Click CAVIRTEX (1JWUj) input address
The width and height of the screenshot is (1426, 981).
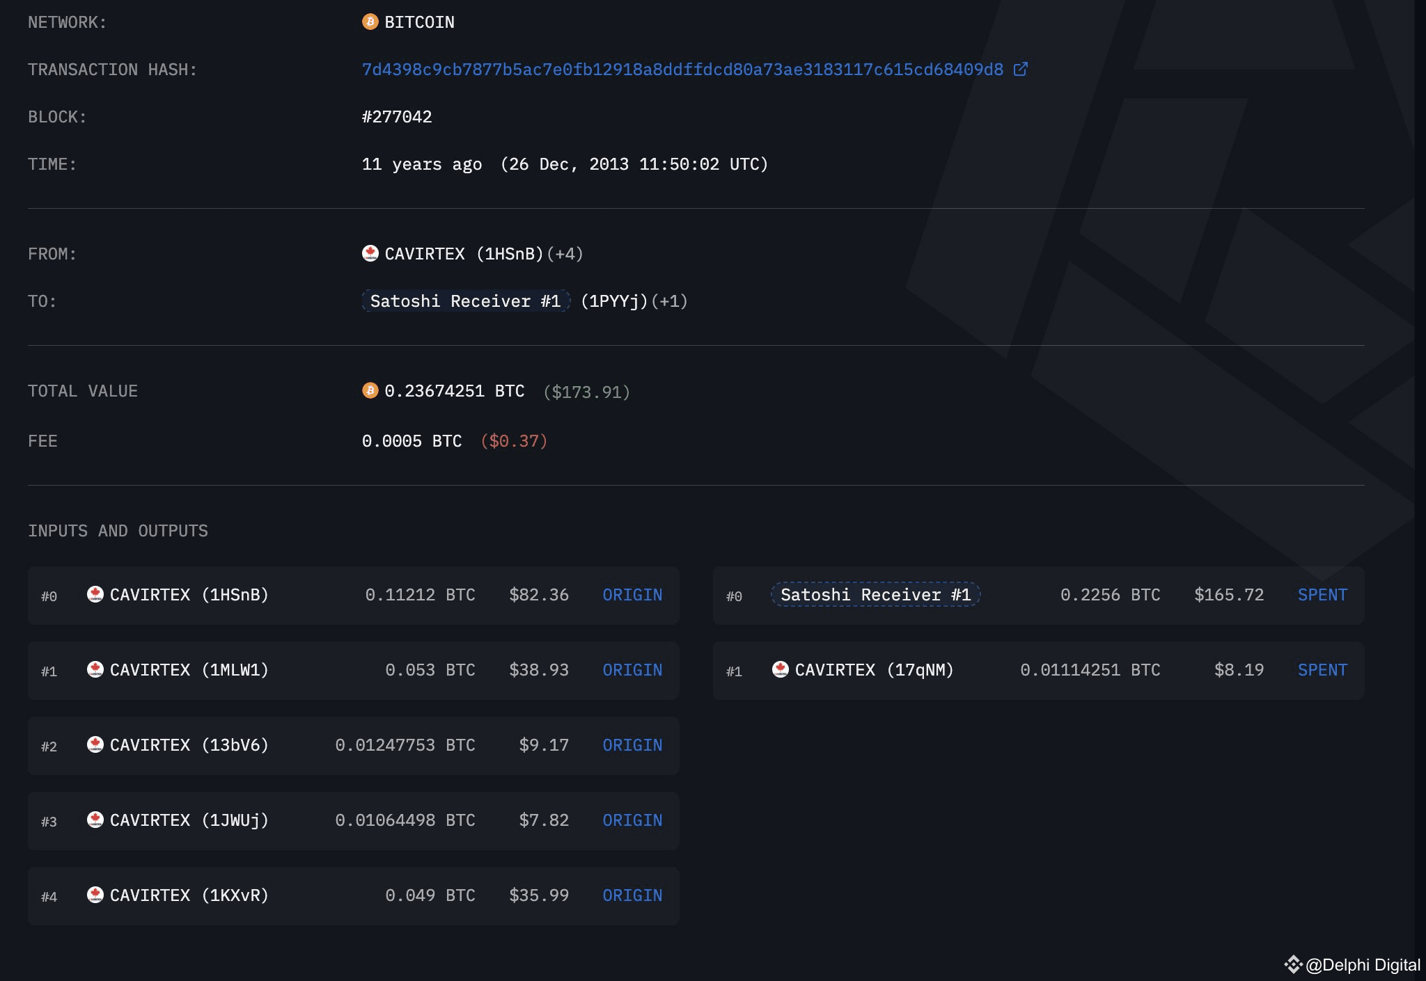[189, 820]
